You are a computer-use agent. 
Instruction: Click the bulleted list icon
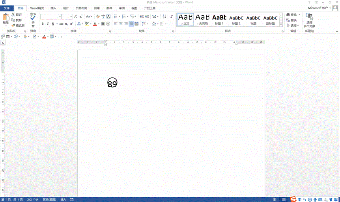(x=116, y=17)
